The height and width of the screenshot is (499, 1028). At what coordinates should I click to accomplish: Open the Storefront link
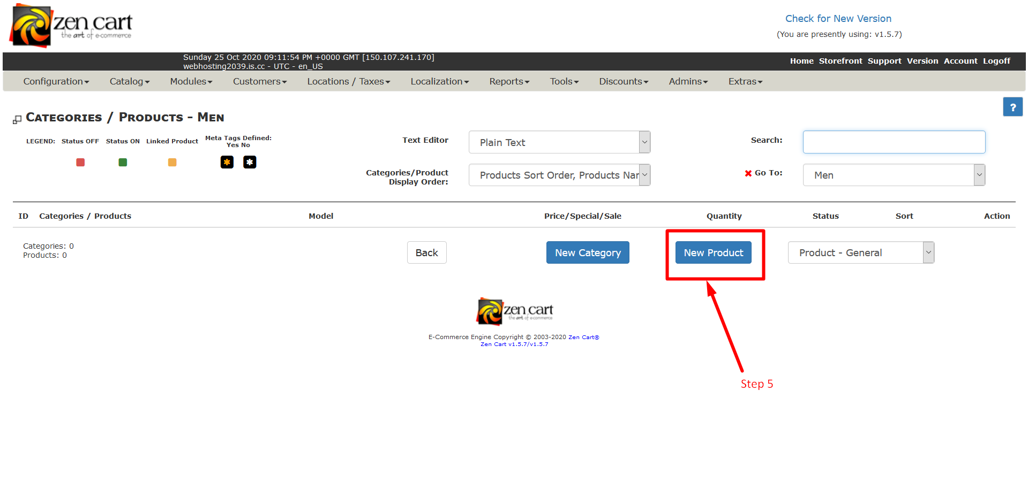(x=841, y=61)
